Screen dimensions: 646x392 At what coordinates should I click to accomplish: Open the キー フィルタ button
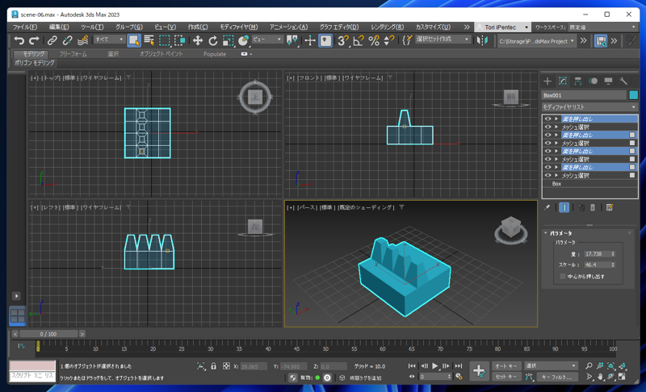click(557, 377)
